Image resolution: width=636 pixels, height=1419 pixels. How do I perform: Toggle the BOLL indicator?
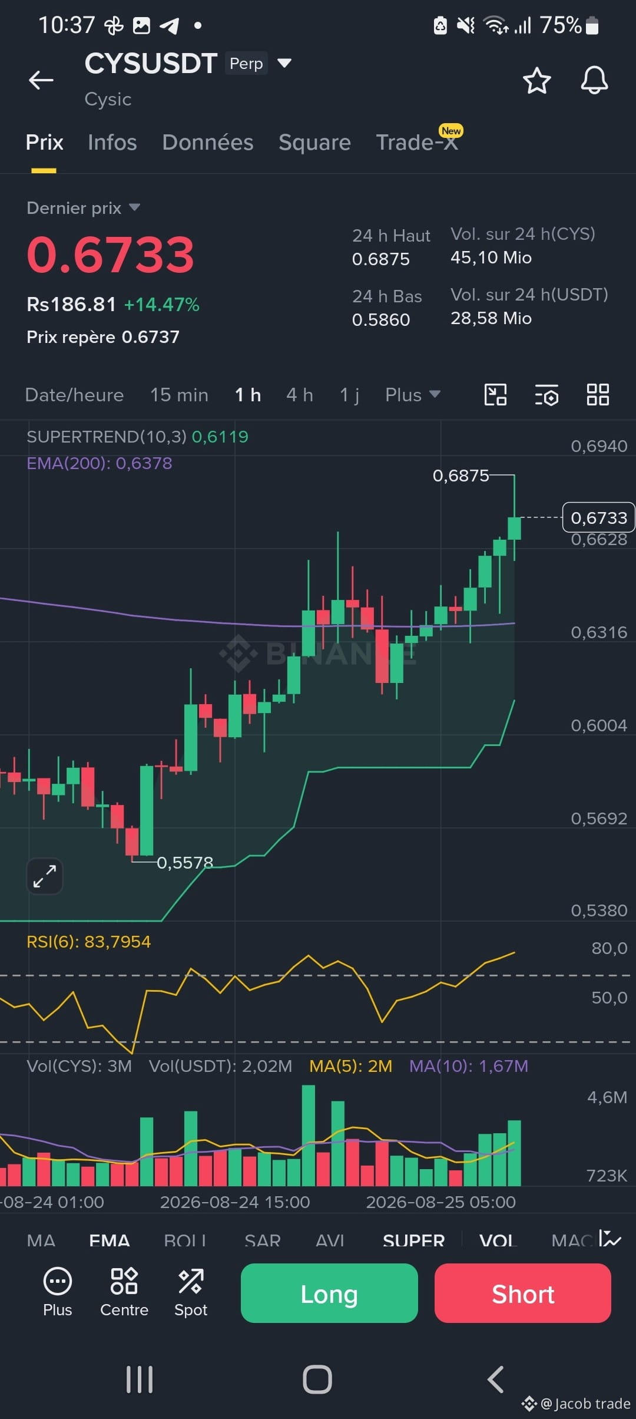(x=185, y=1240)
